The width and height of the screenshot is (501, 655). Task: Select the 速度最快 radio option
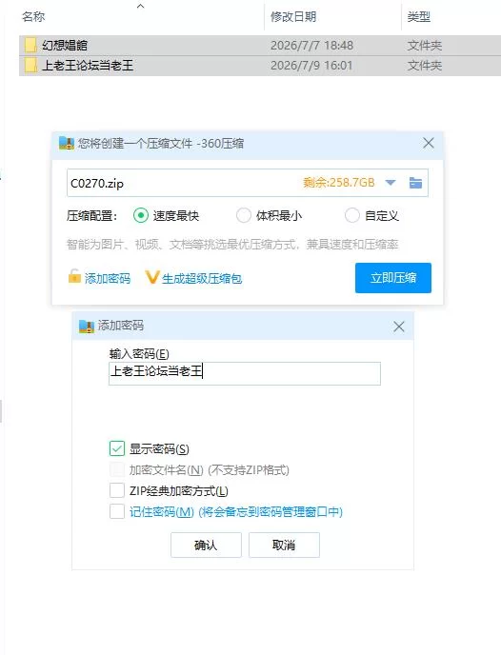141,215
